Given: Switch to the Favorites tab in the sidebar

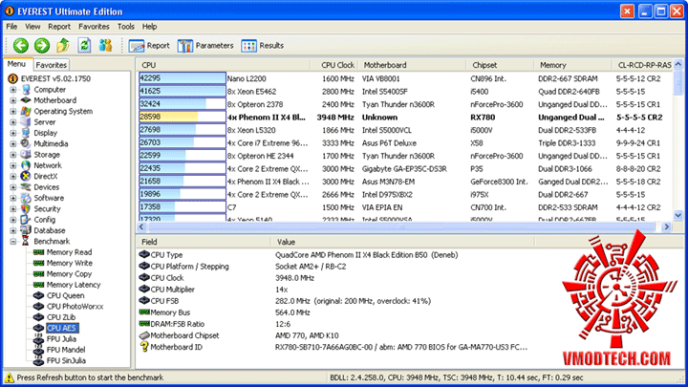Looking at the screenshot, I should click(x=52, y=65).
